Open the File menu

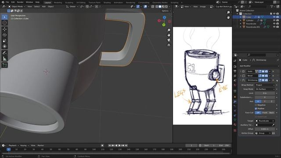(x=7, y=2)
